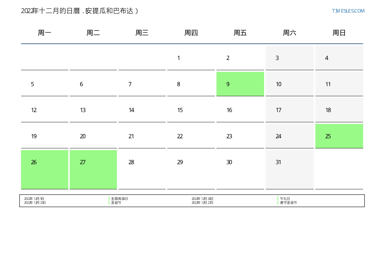Select the 周一 column header
The image size is (384, 271).
44,33
